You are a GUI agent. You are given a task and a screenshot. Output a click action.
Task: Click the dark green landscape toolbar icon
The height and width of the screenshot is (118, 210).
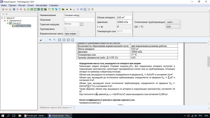(45, 10)
